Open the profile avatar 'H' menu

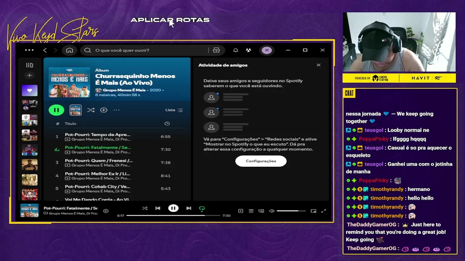267,50
